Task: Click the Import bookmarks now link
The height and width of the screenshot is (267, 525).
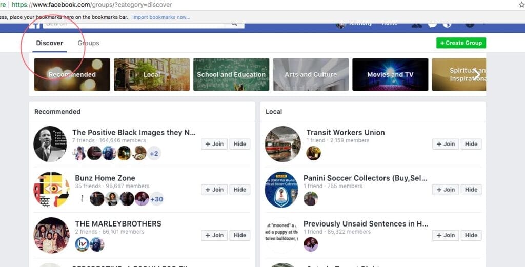Action: coord(161,17)
